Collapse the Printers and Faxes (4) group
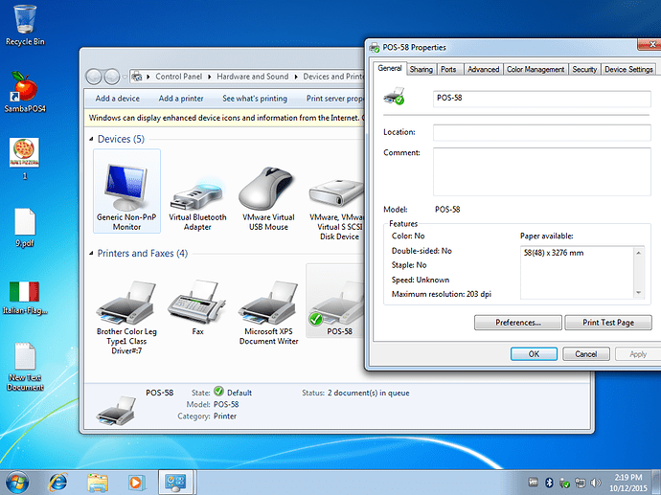 [x=91, y=253]
